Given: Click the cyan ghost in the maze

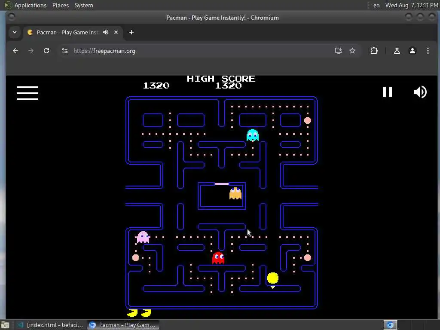Looking at the screenshot, I should coord(253,135).
